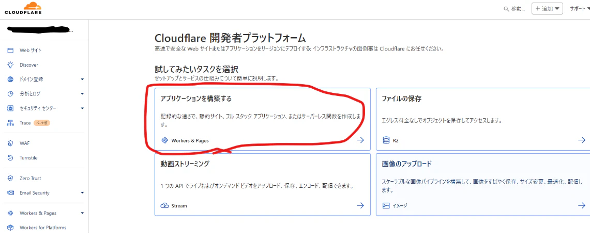
Task: Click the Workers for Platforms cube icon
Action: (10, 228)
